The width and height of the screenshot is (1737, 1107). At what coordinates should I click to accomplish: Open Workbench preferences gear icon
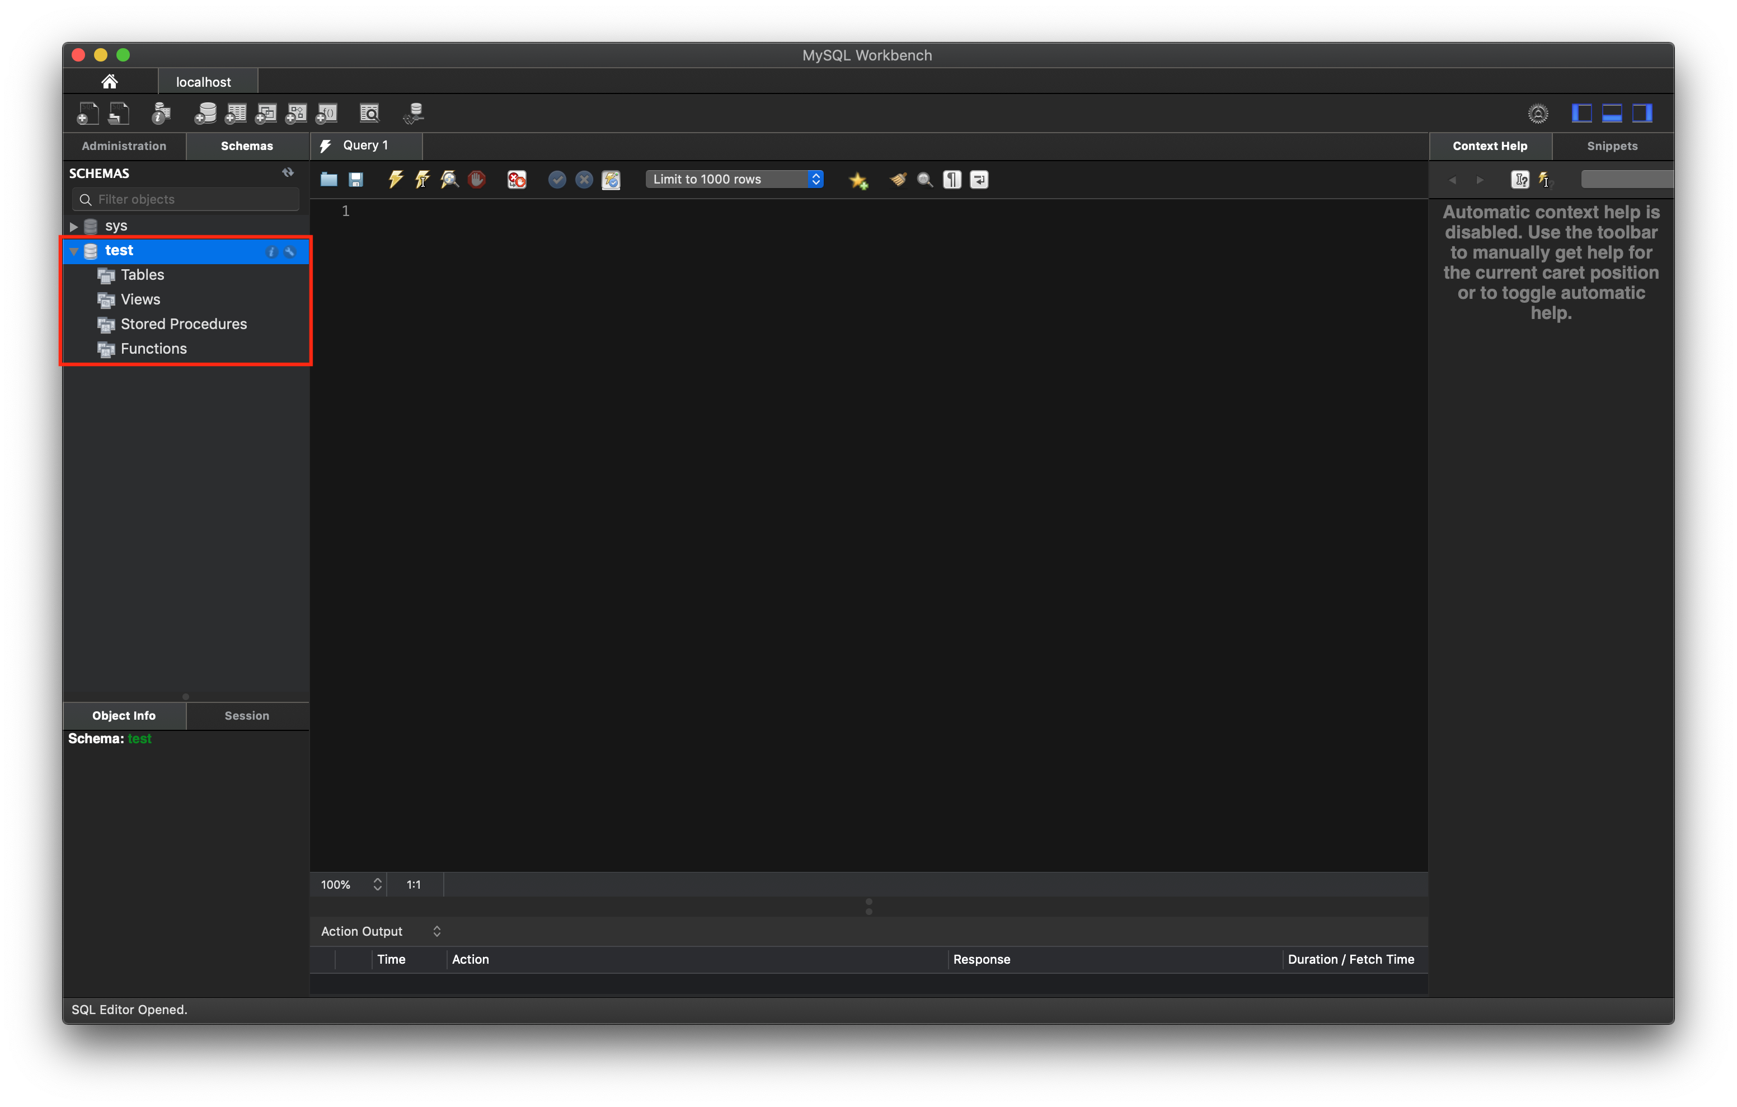coord(1538,113)
